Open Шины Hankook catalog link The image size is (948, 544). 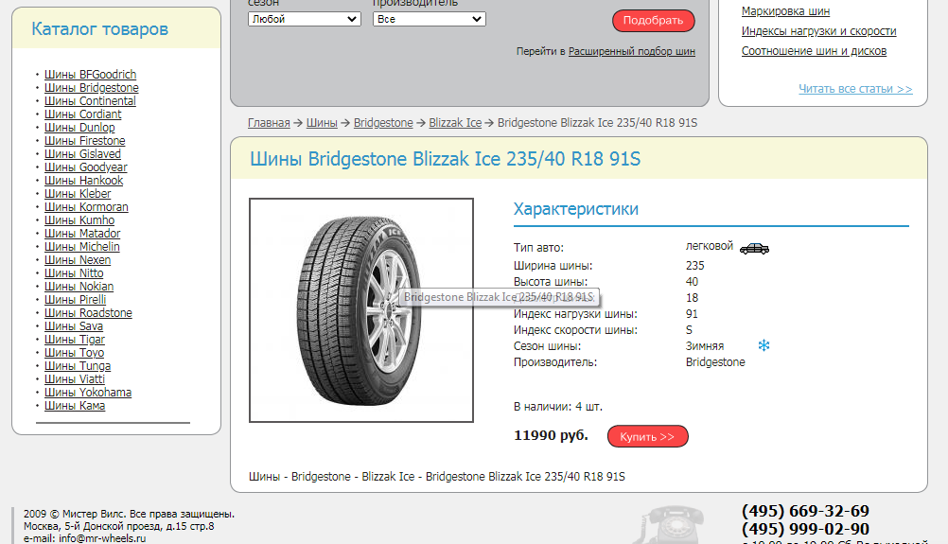[83, 181]
